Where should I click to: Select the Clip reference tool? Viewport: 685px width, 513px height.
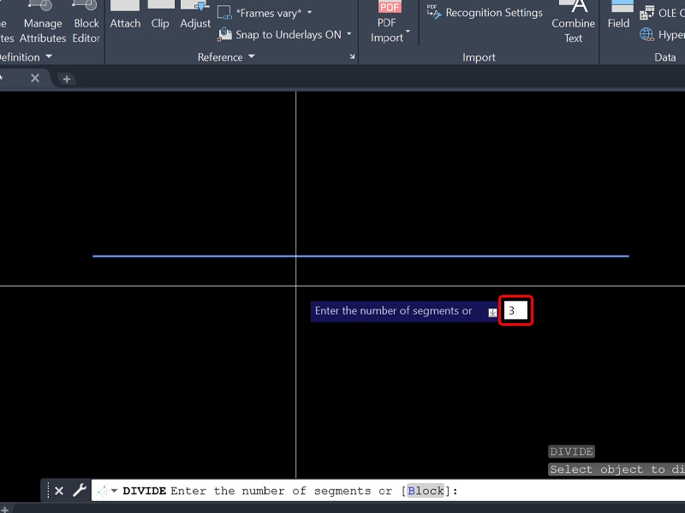[160, 15]
